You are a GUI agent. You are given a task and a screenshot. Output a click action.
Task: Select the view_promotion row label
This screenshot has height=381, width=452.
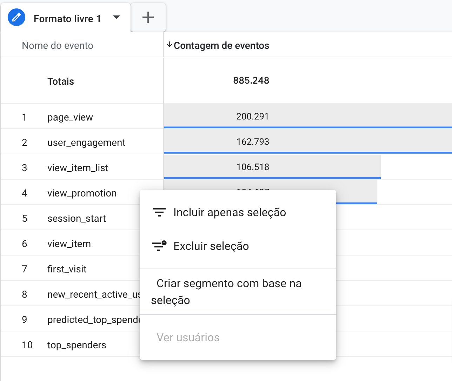[x=82, y=193]
